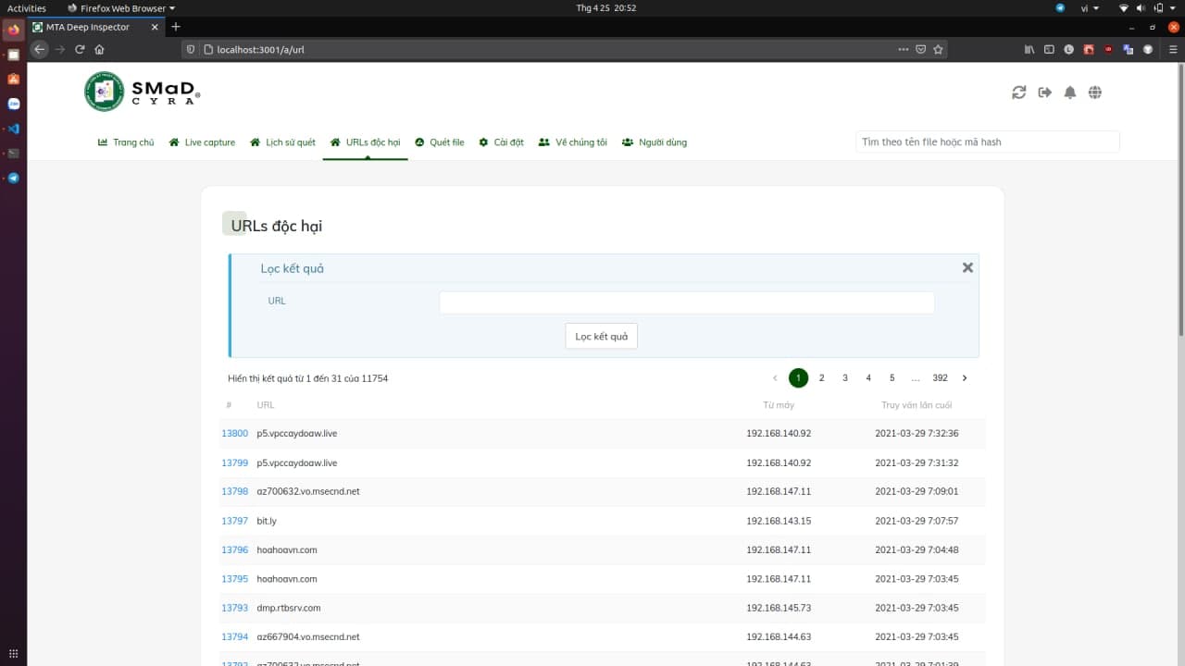Click the browser home button

(100, 49)
